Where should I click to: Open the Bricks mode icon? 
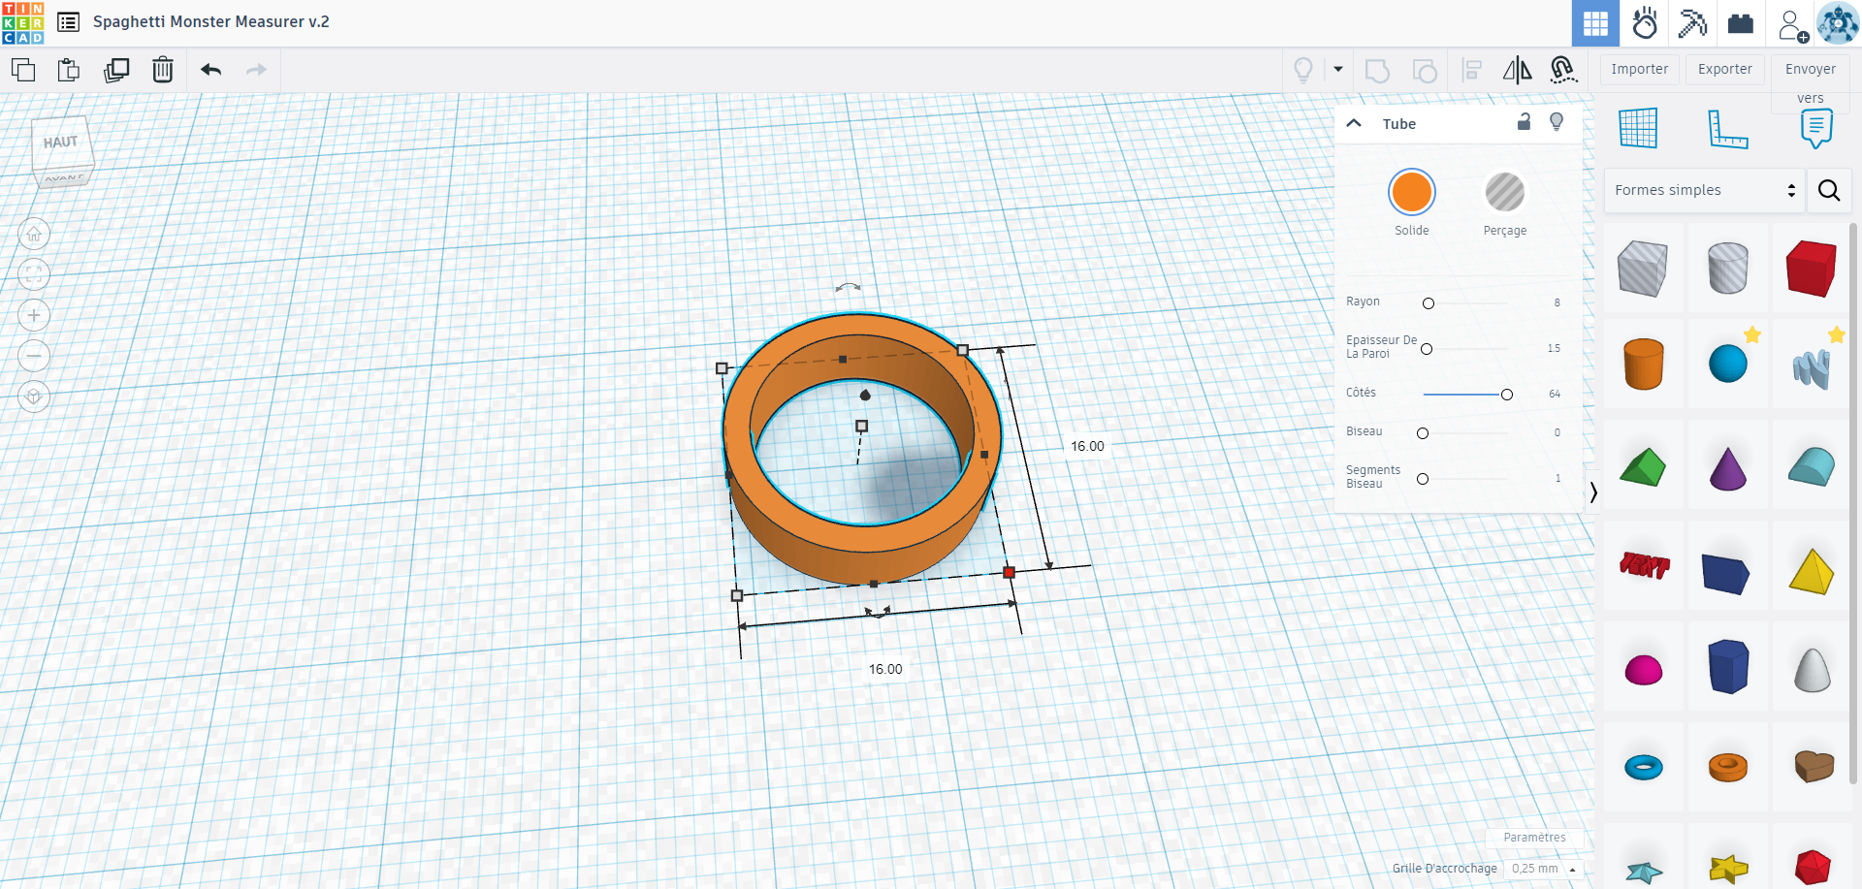(1741, 23)
